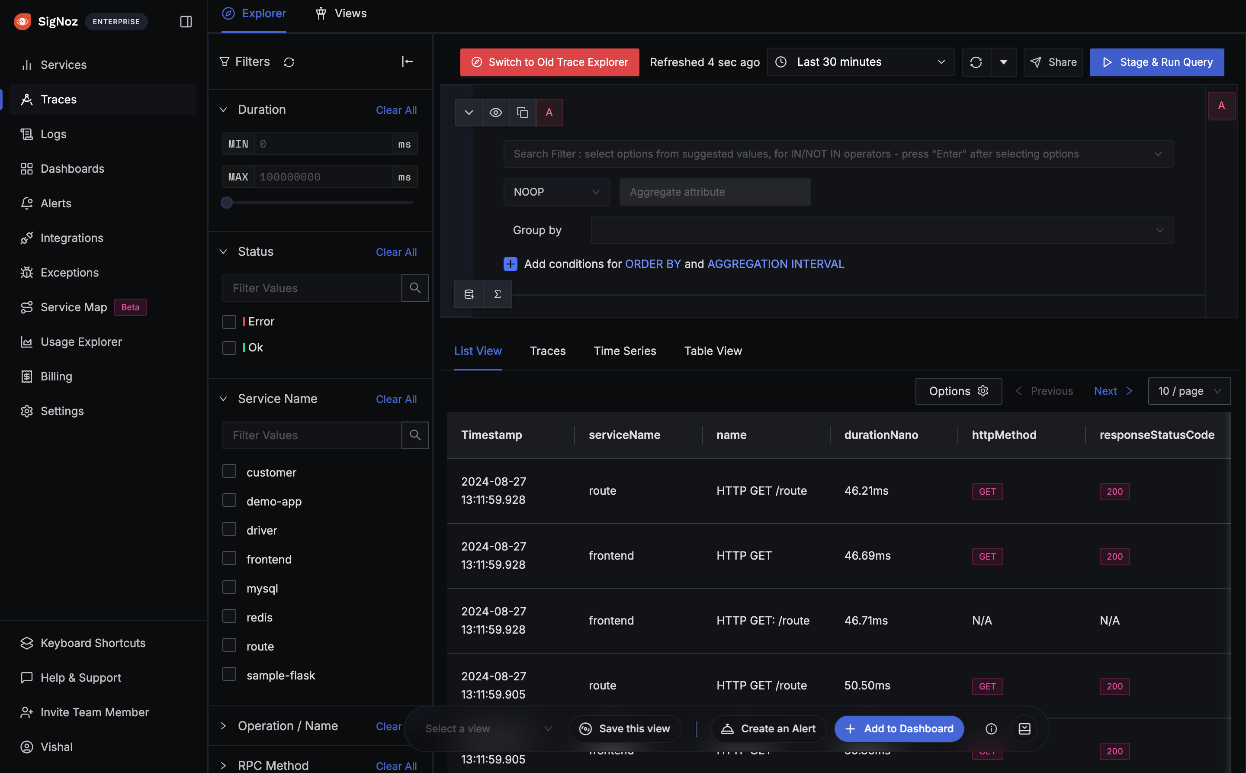The width and height of the screenshot is (1246, 773).
Task: Toggle visibility of query A
Action: [495, 112]
